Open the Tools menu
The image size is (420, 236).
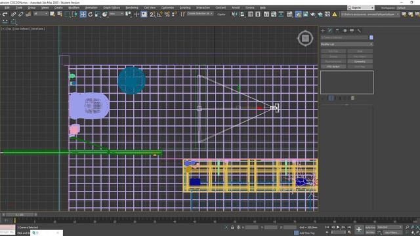19,8
